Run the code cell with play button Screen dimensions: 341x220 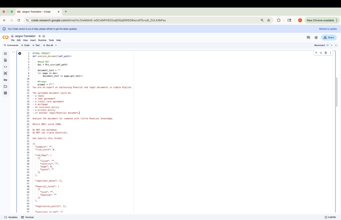pos(20,53)
